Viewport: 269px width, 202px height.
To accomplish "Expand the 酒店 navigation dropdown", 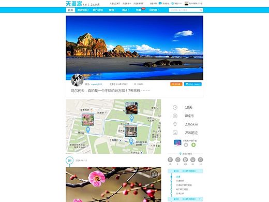I will [125, 10].
